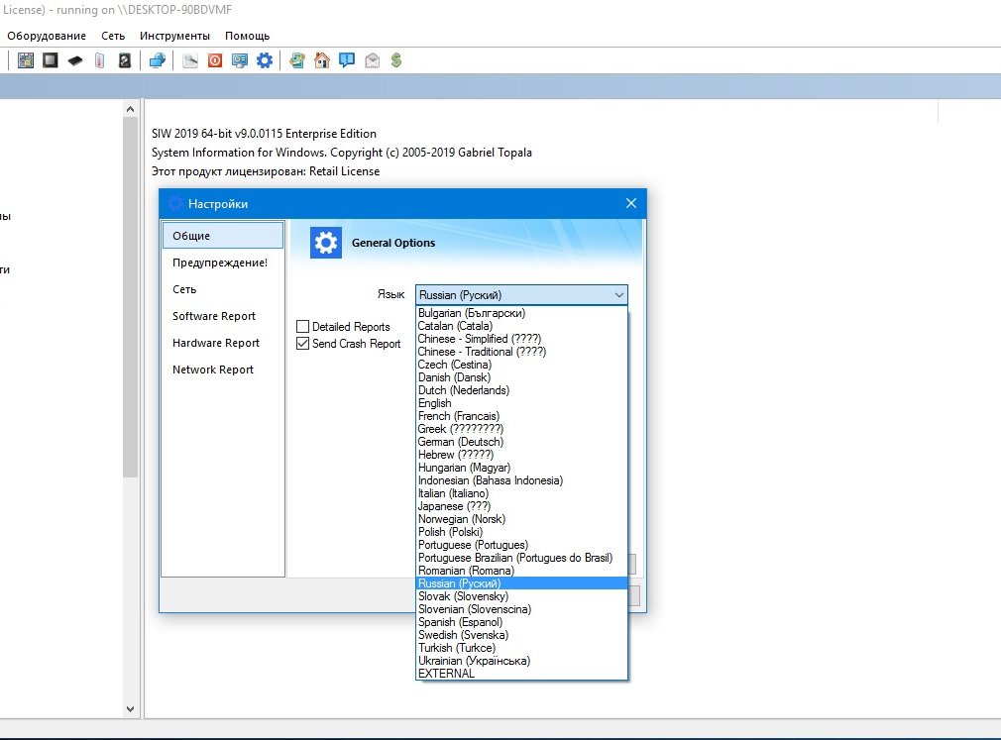The height and width of the screenshot is (740, 1001).
Task: Open the Сеть menu in menu bar
Action: tap(113, 36)
